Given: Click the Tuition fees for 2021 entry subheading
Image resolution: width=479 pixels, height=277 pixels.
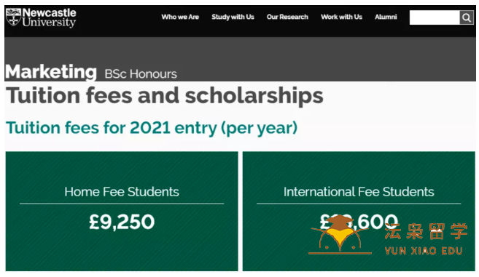Looking at the screenshot, I should [x=152, y=128].
